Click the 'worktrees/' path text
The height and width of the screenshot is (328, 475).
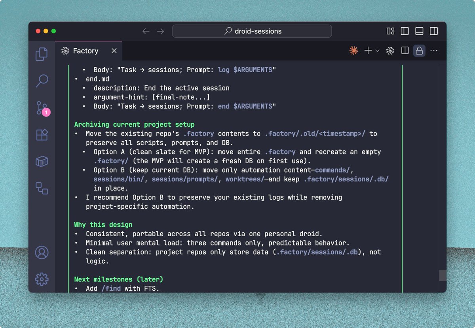[x=245, y=179]
